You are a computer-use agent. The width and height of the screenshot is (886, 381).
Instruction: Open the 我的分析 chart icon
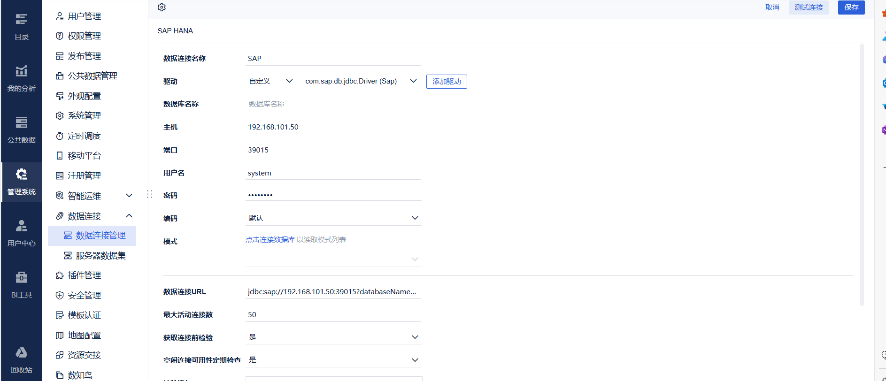(x=22, y=71)
